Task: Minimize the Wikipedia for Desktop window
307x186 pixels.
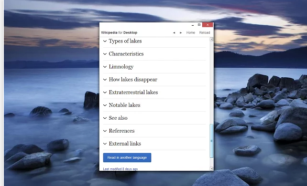Action: coord(193,25)
